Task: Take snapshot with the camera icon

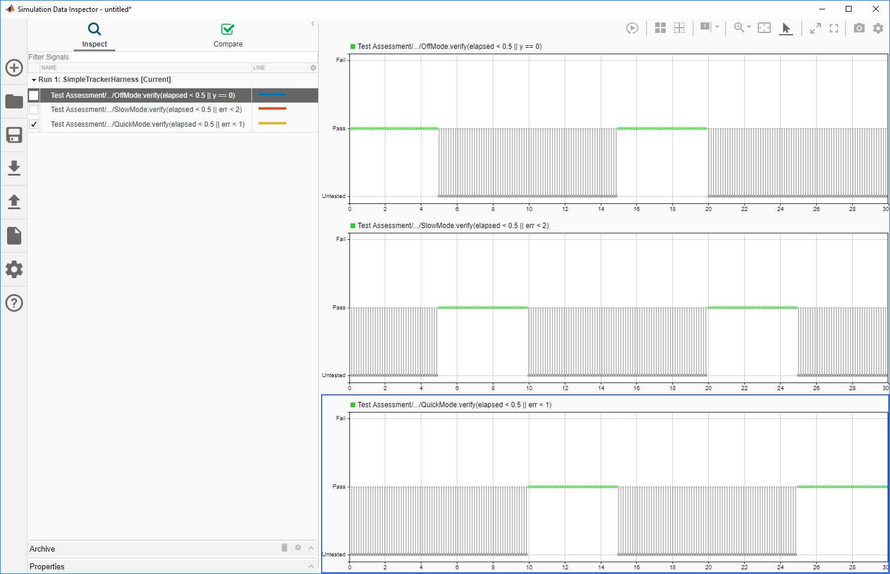Action: click(859, 28)
